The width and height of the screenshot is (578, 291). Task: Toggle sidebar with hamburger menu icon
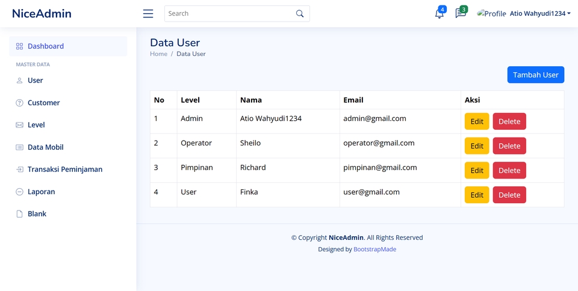coord(148,14)
